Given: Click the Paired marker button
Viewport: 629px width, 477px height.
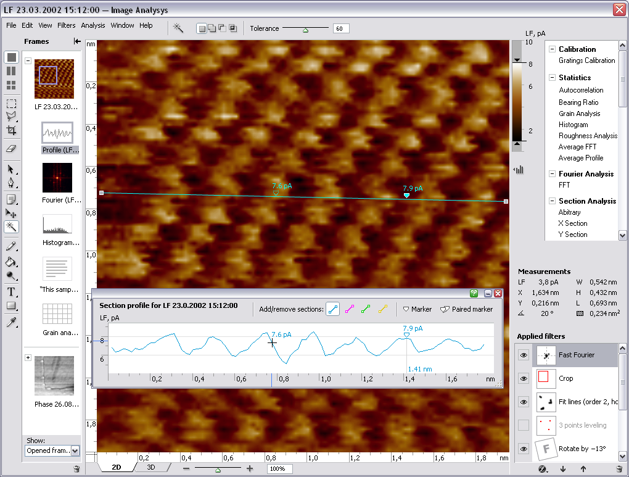Looking at the screenshot, I should point(466,309).
